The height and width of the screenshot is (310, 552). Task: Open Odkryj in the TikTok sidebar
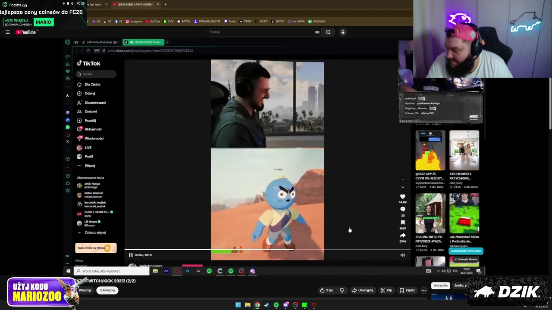click(86, 93)
